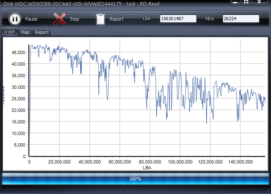Select the LBA value field showing 156301487

(178, 19)
